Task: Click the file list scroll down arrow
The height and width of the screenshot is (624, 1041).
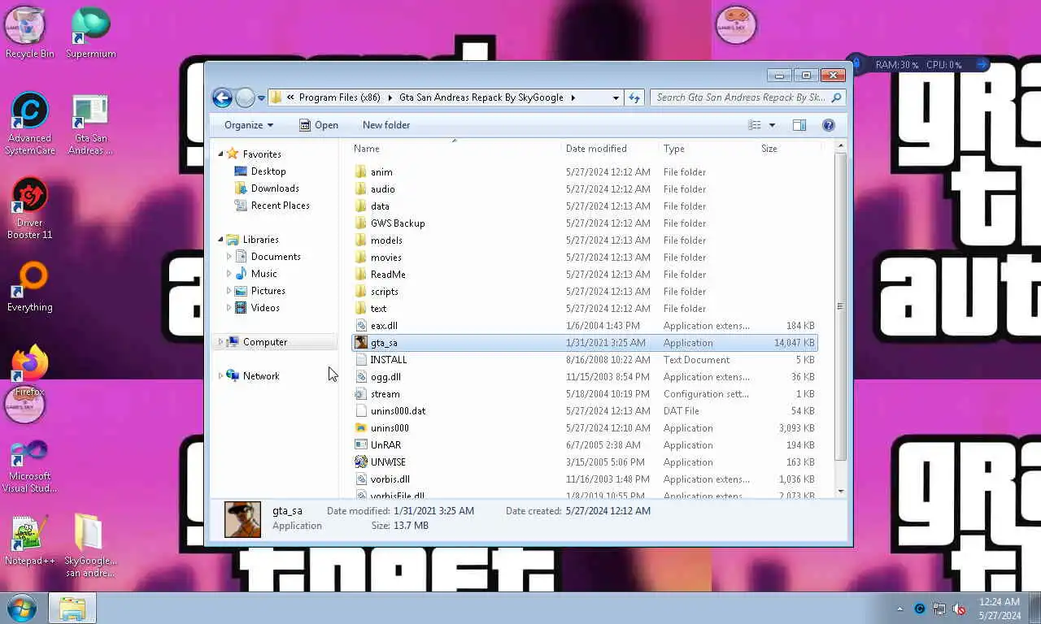Action: (840, 492)
